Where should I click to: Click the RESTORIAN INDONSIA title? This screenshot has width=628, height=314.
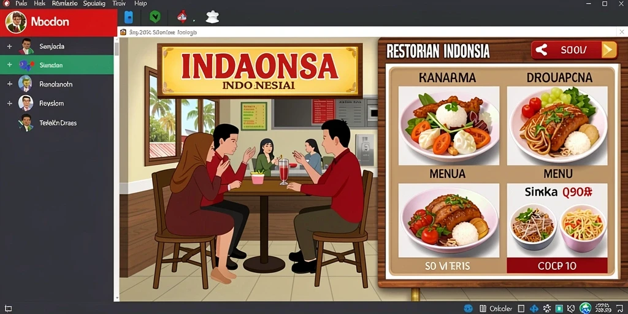click(x=438, y=52)
